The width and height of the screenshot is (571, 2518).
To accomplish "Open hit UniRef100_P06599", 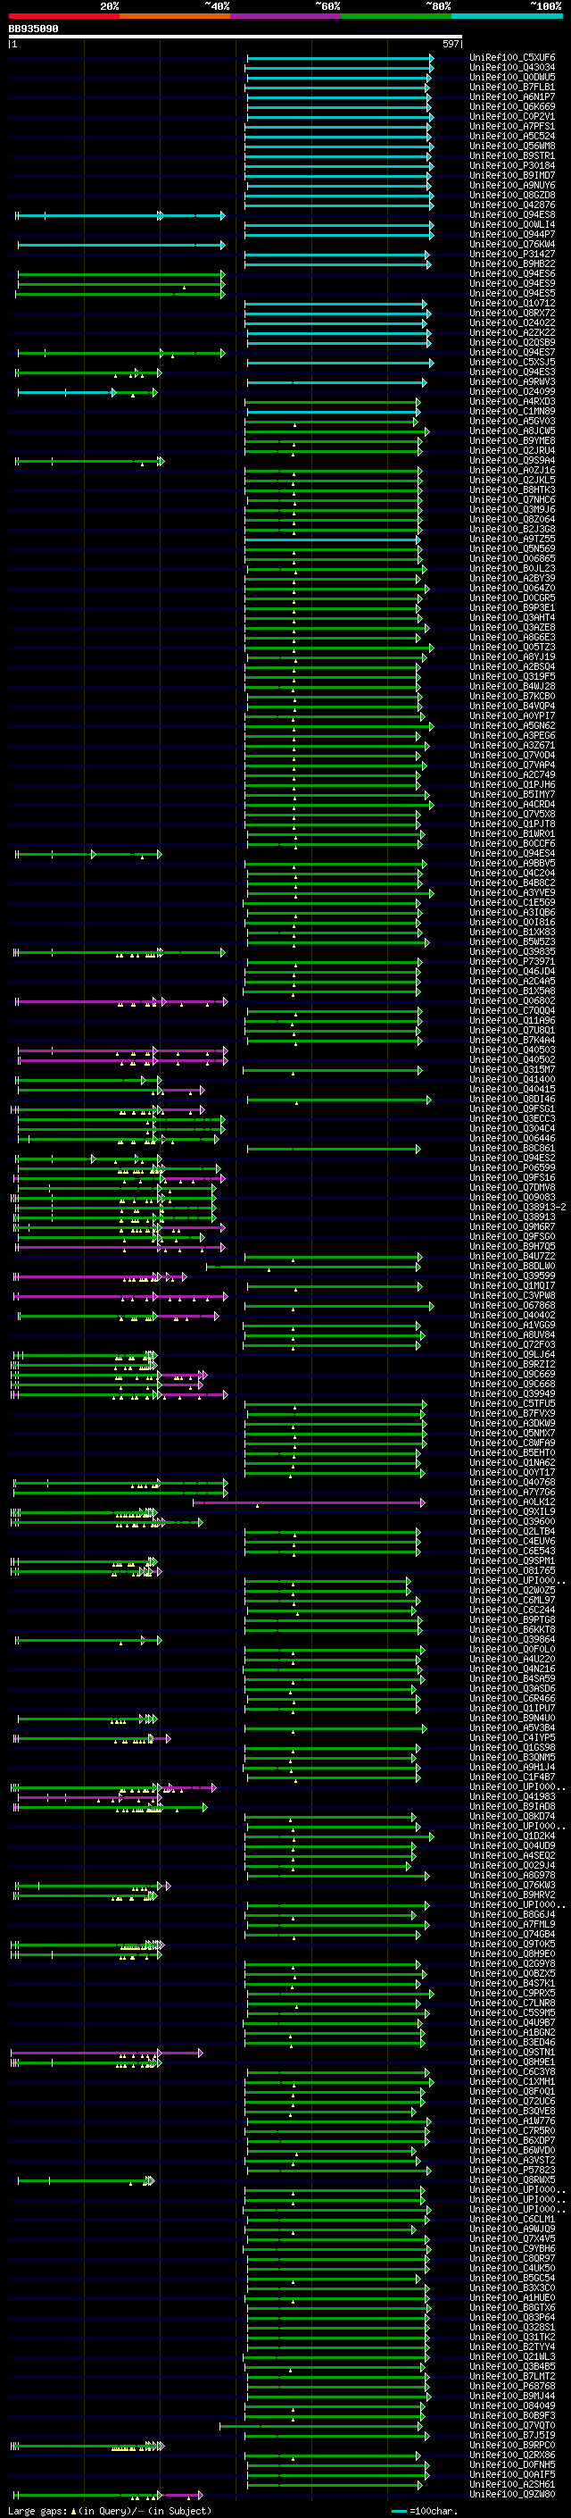I will (512, 1168).
